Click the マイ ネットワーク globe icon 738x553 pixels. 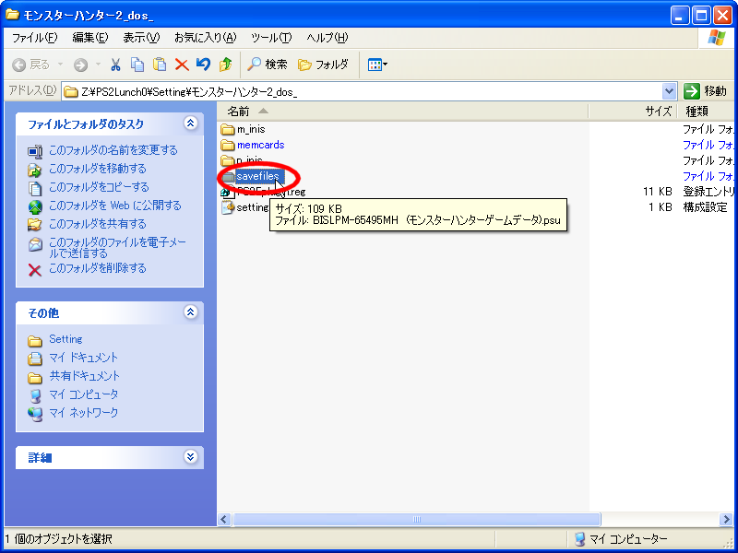pos(35,414)
